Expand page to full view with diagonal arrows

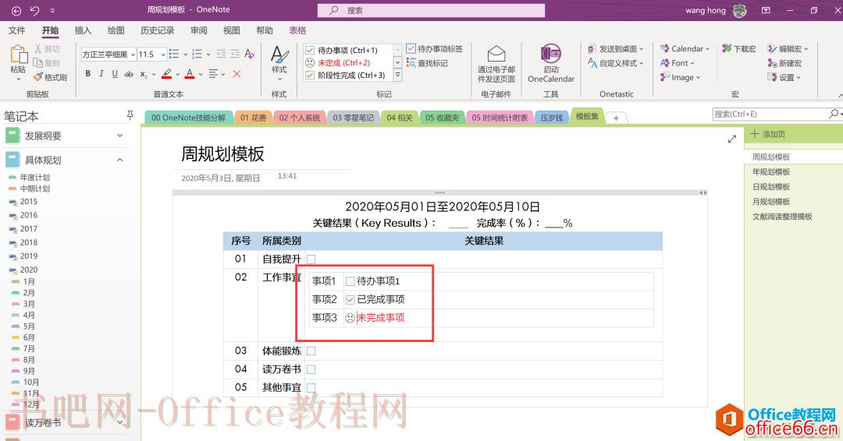(731, 139)
